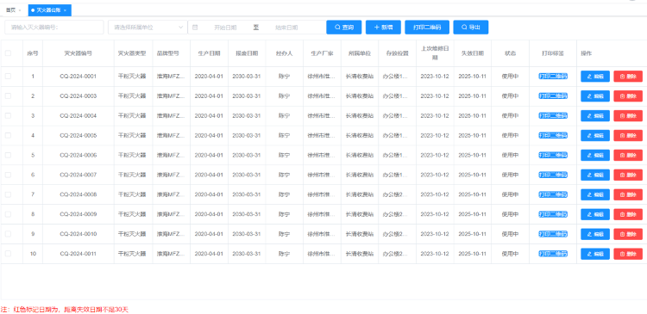Image resolution: width=647 pixels, height=314 pixels.
Task: Toggle the select-all checkbox in table header
Action: (x=8, y=53)
